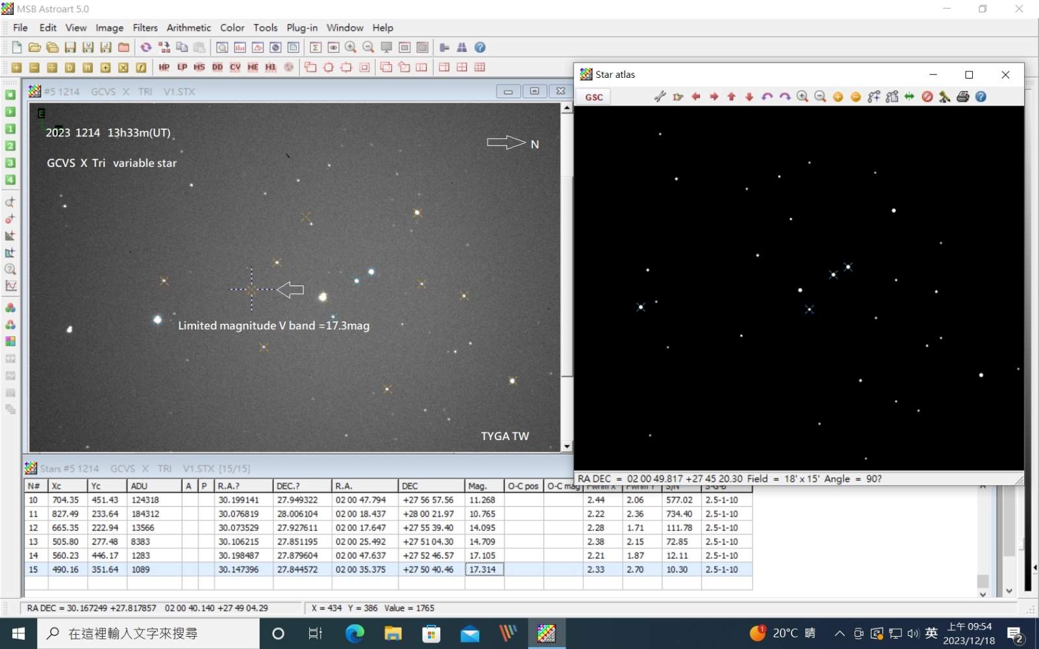The height and width of the screenshot is (649, 1039).
Task: Open the Plug-in menu
Action: click(302, 28)
